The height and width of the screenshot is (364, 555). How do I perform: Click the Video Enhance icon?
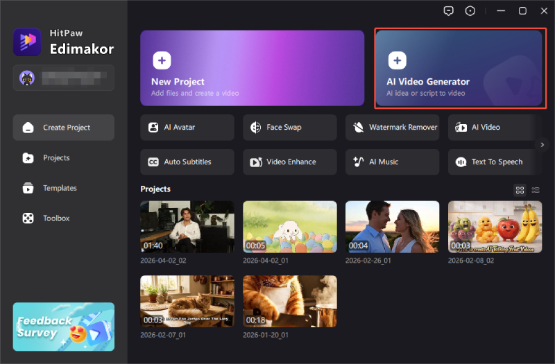click(x=256, y=162)
